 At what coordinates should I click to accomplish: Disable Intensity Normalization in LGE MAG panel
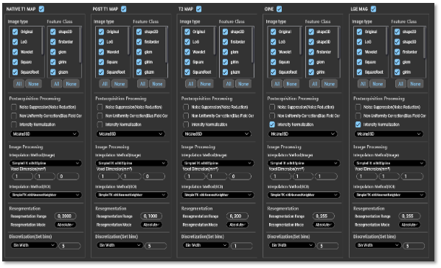tap(358, 124)
